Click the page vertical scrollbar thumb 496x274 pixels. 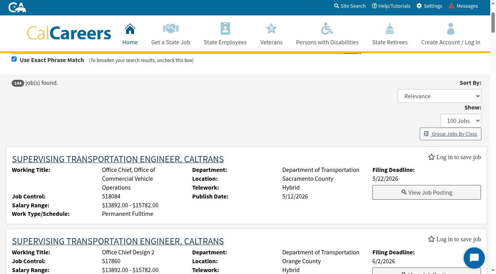click(493, 22)
